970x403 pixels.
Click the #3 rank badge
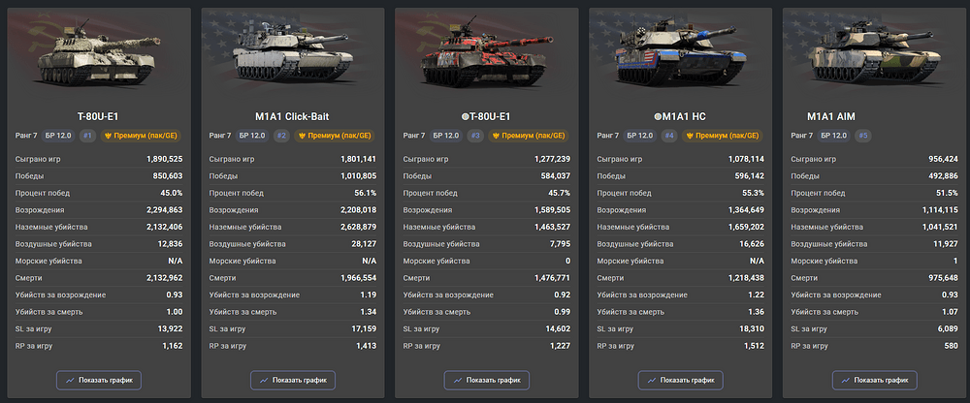point(475,136)
